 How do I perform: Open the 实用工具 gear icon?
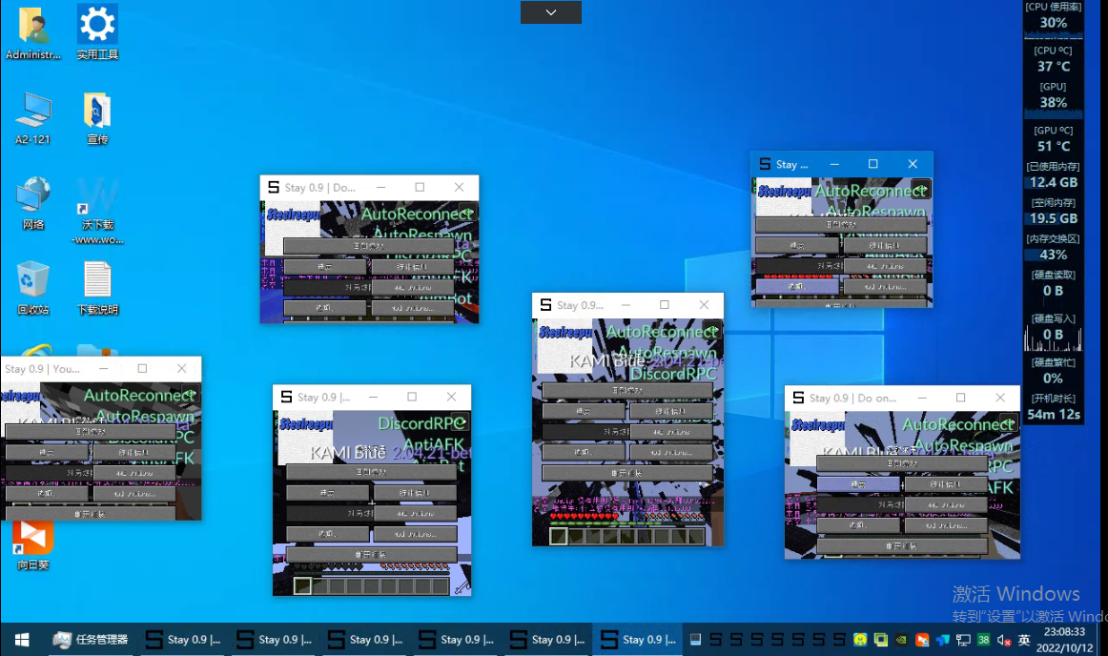[97, 26]
